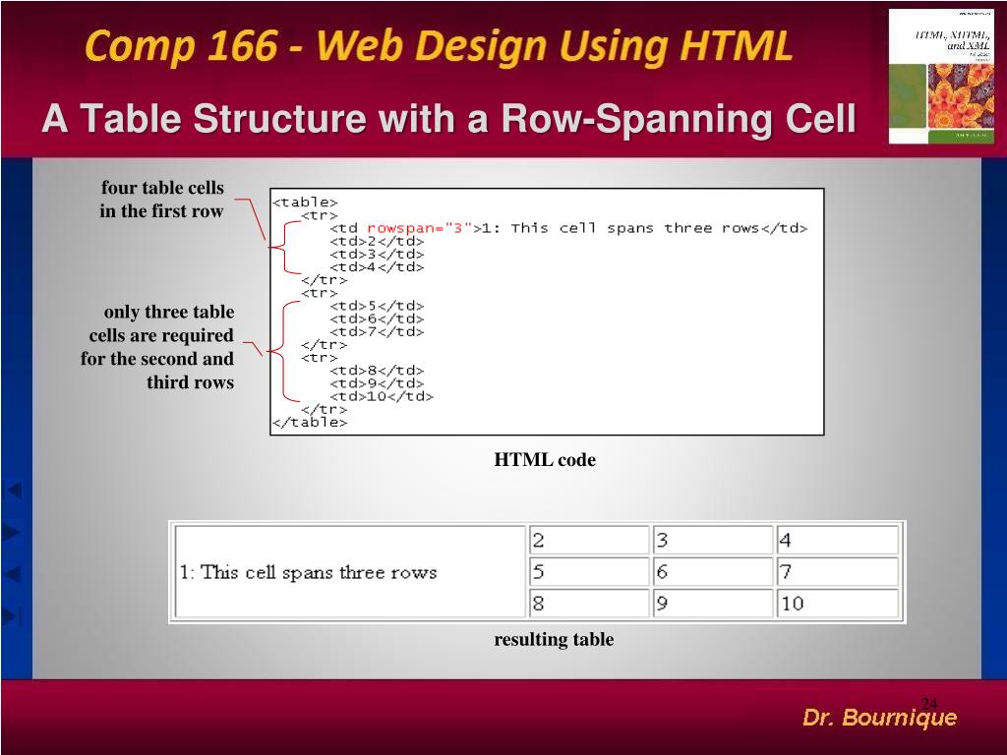
Task: Select the <td>2</td> code line
Action: (377, 242)
